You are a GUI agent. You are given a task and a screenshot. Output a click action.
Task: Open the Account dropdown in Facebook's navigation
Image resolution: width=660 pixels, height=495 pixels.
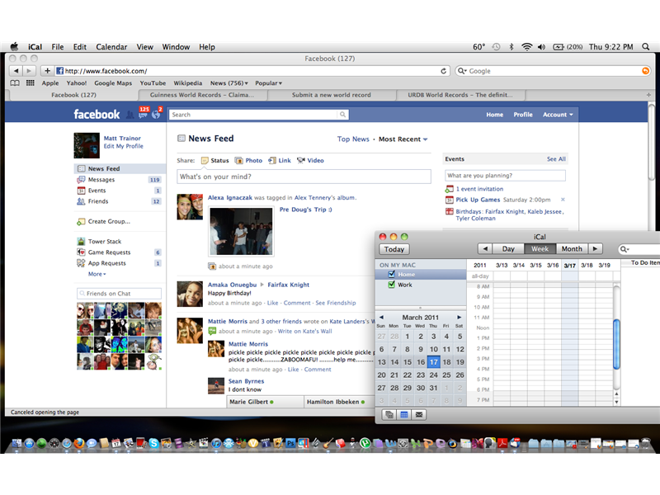coord(557,115)
